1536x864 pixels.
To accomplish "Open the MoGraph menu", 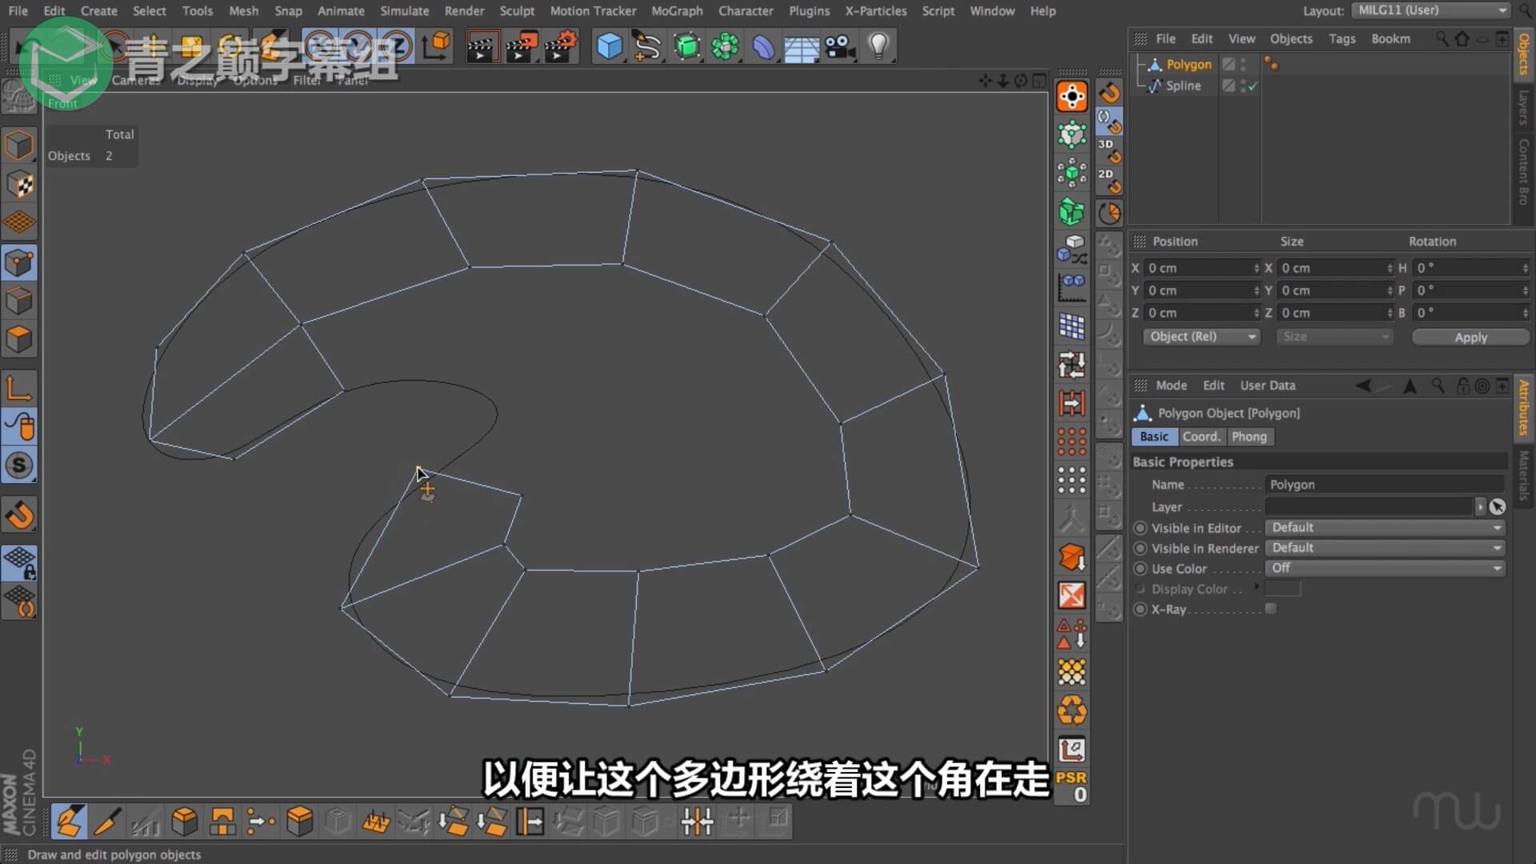I will pyautogui.click(x=677, y=10).
